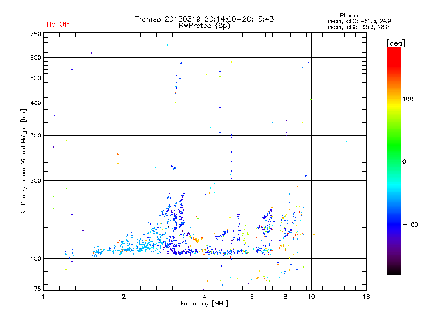Click the x-axis tick label '4'

click(205, 297)
